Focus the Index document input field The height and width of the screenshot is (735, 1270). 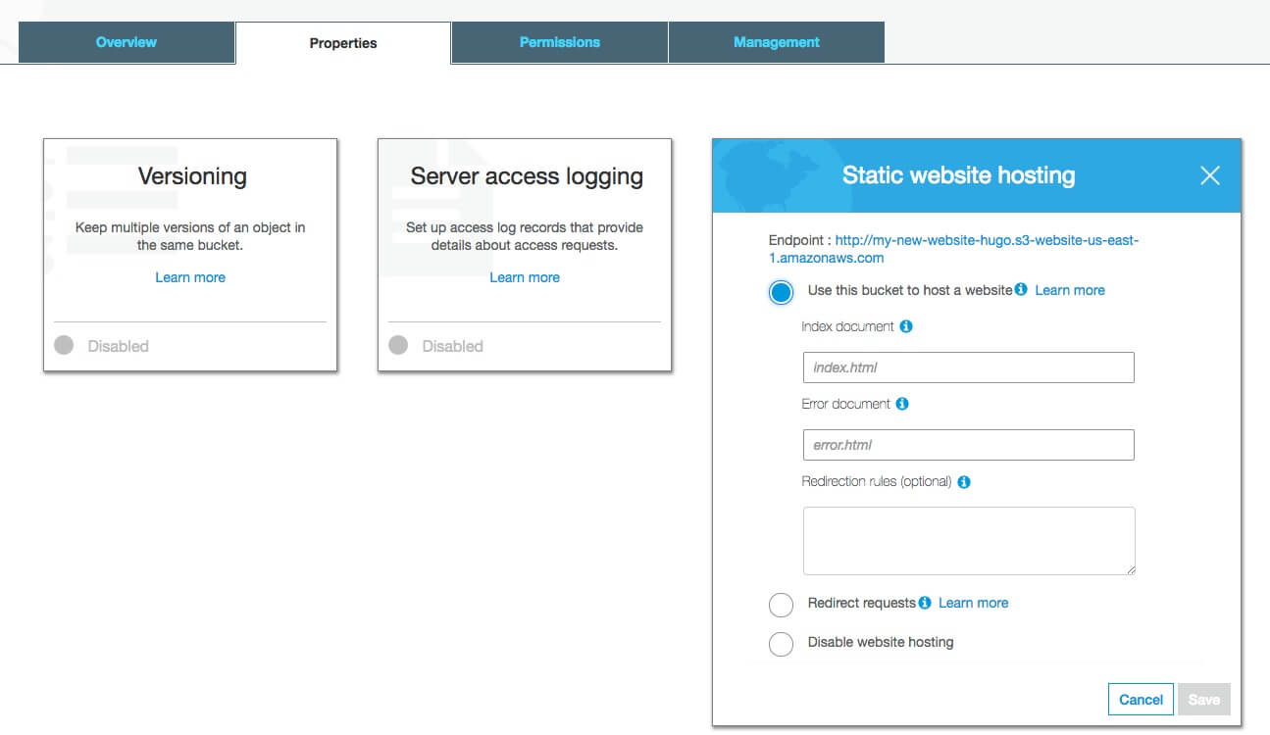[969, 367]
